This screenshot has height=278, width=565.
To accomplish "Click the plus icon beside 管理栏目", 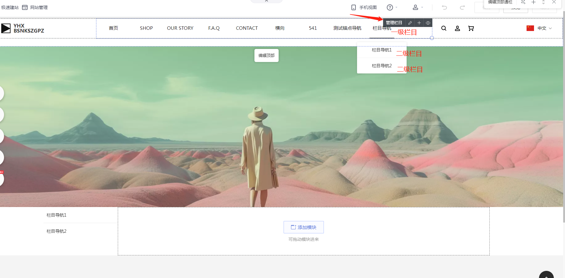I will pyautogui.click(x=419, y=23).
